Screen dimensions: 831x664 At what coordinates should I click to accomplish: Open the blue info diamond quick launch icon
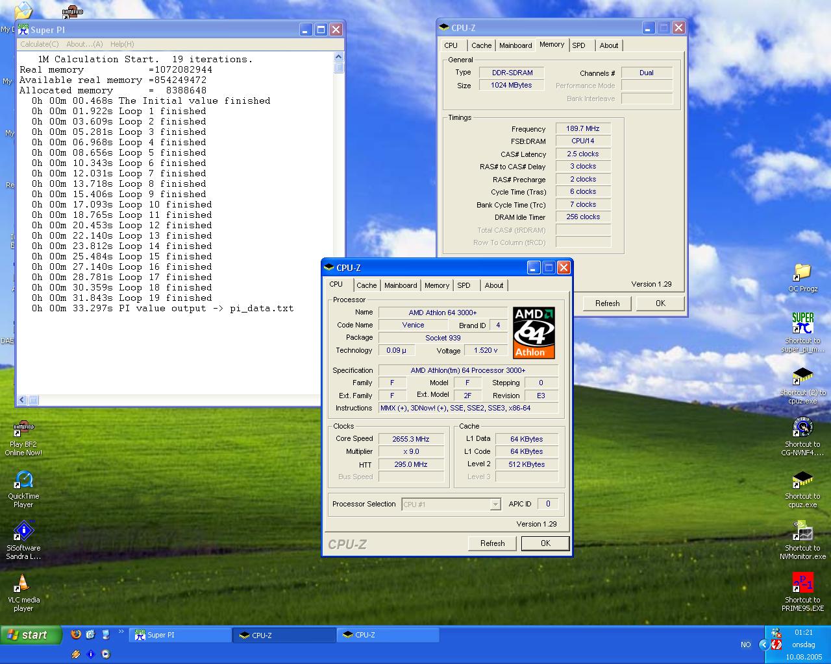[x=90, y=654]
